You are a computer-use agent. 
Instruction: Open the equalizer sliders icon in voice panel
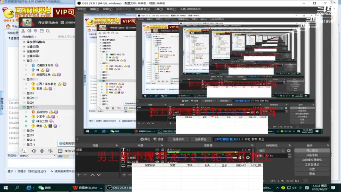(x=50, y=151)
